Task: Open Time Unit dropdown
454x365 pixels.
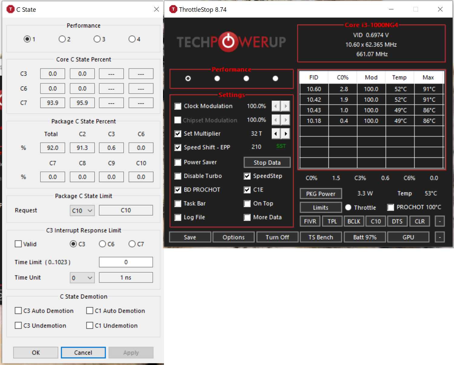Action: 82,278
